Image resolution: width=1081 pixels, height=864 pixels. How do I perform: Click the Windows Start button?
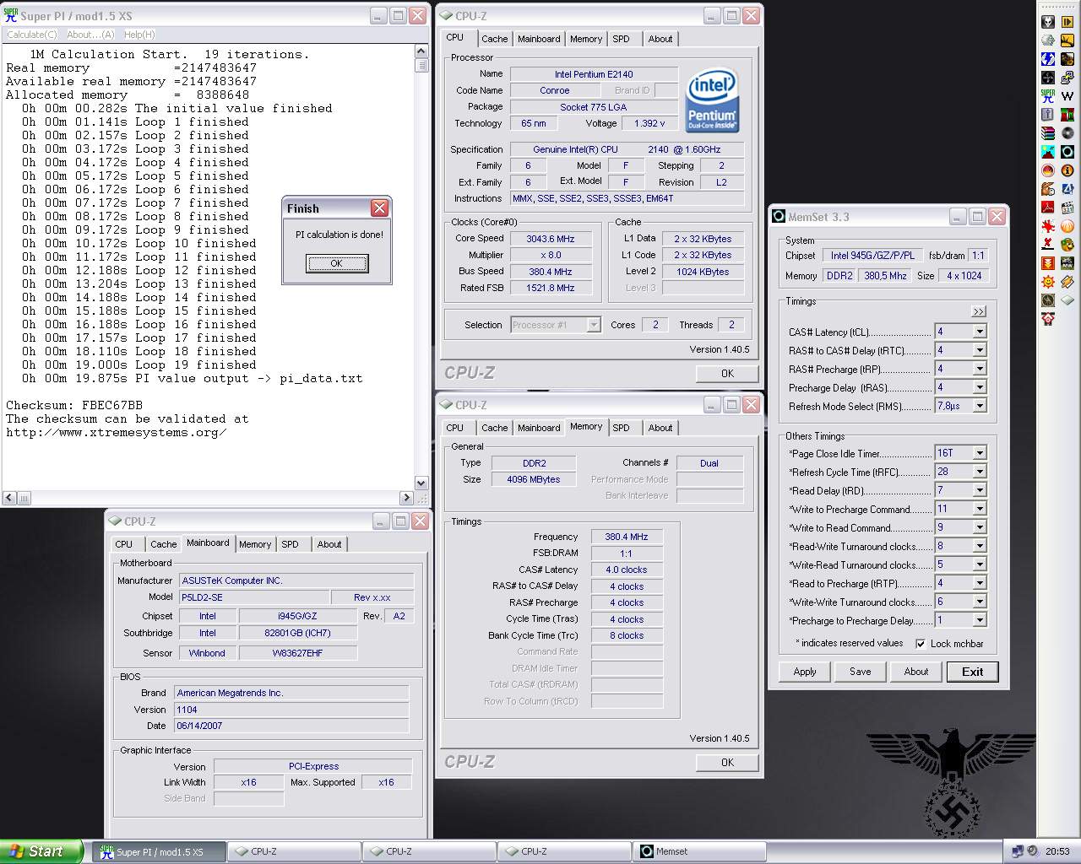pos(41,851)
